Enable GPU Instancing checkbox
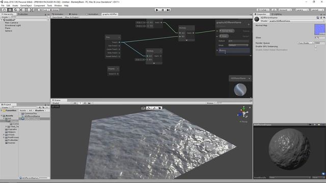 pos(316,46)
